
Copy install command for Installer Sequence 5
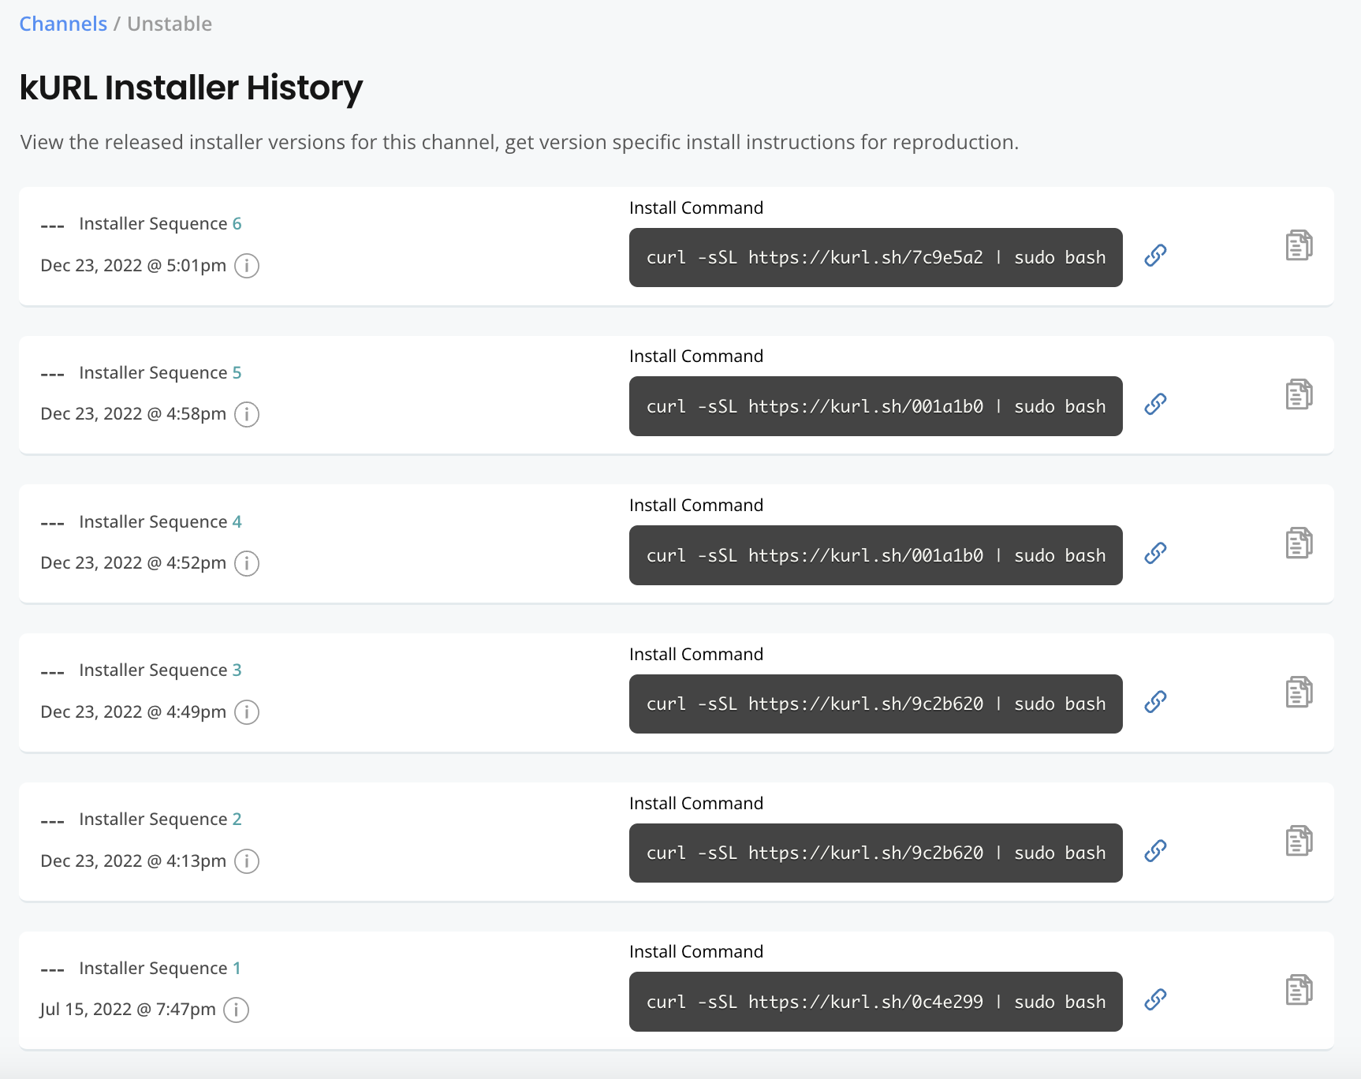click(1299, 394)
